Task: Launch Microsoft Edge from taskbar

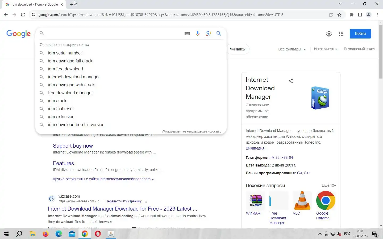Action: point(59,234)
